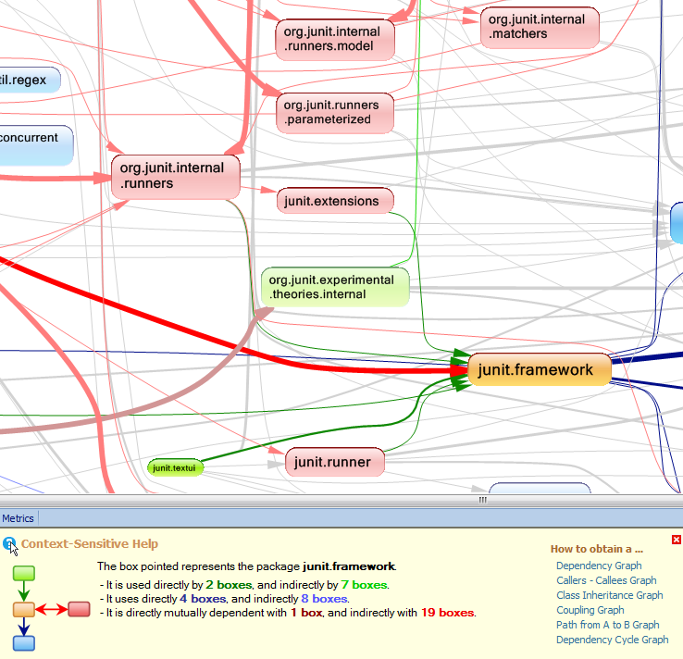This screenshot has width=683, height=659.
Task: Open the Coupling Graph help link
Action: (590, 610)
